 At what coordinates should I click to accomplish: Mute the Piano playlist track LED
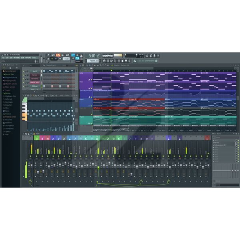pyautogui.click(x=92, y=123)
